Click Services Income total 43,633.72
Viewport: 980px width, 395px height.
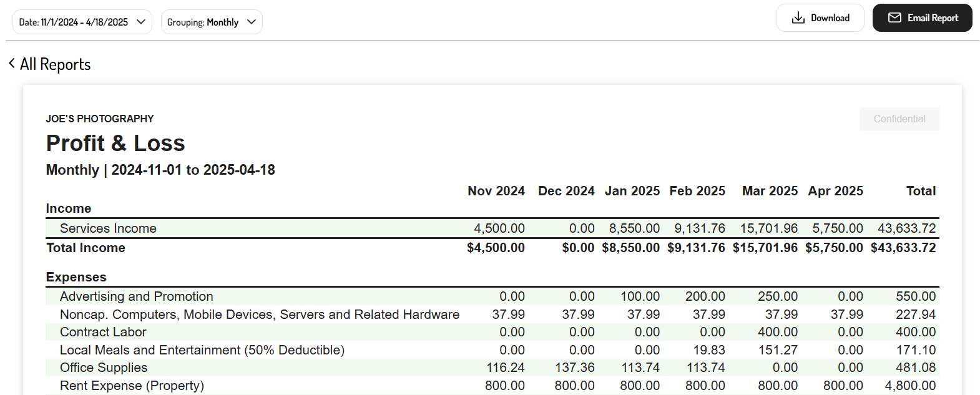[907, 228]
